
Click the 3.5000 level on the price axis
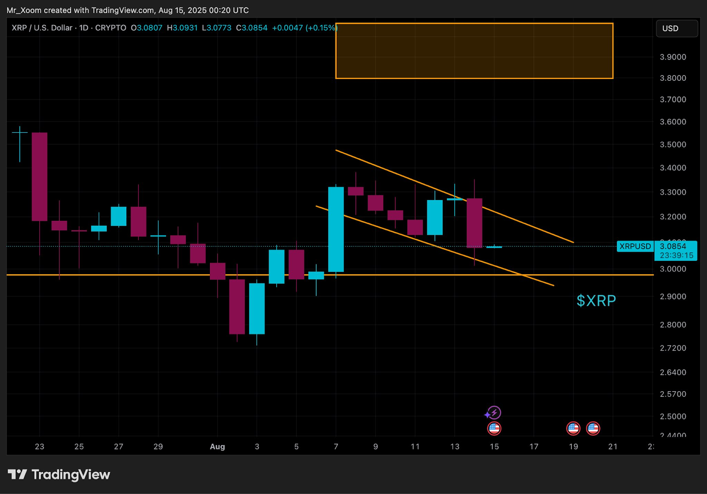[673, 144]
